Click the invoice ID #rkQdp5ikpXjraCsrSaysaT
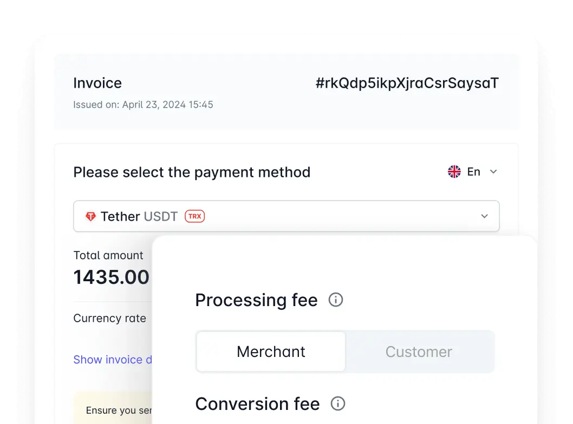 [x=407, y=83]
